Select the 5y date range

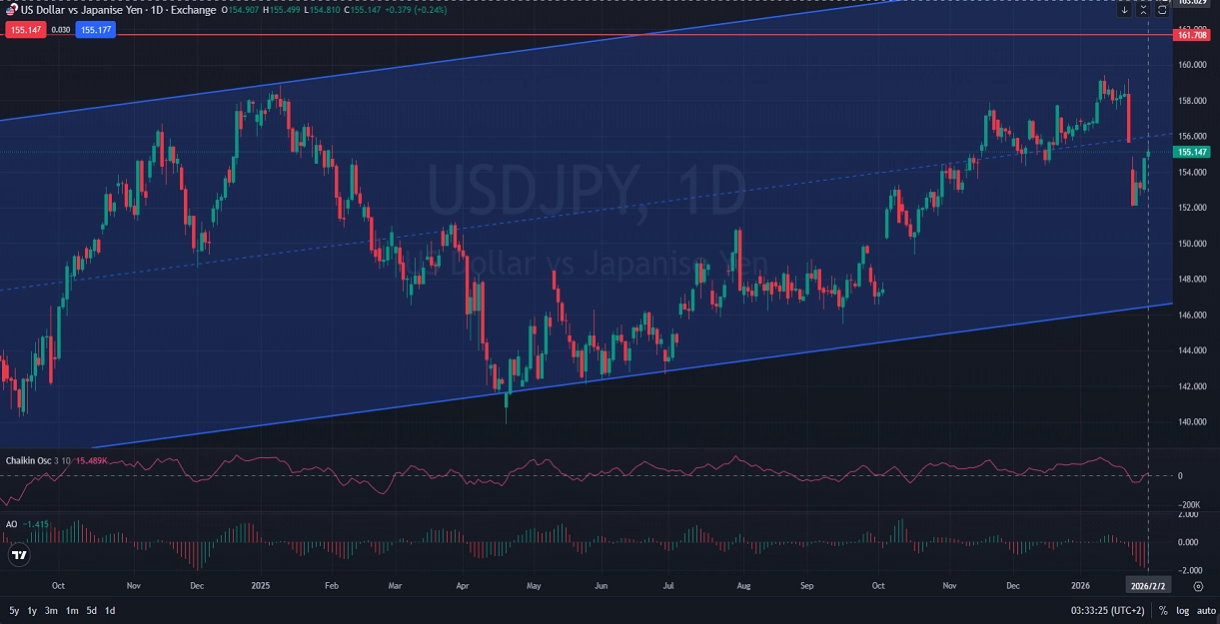click(14, 610)
